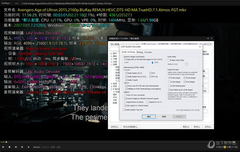Collapse the 滤镜 tree node

[112, 64]
